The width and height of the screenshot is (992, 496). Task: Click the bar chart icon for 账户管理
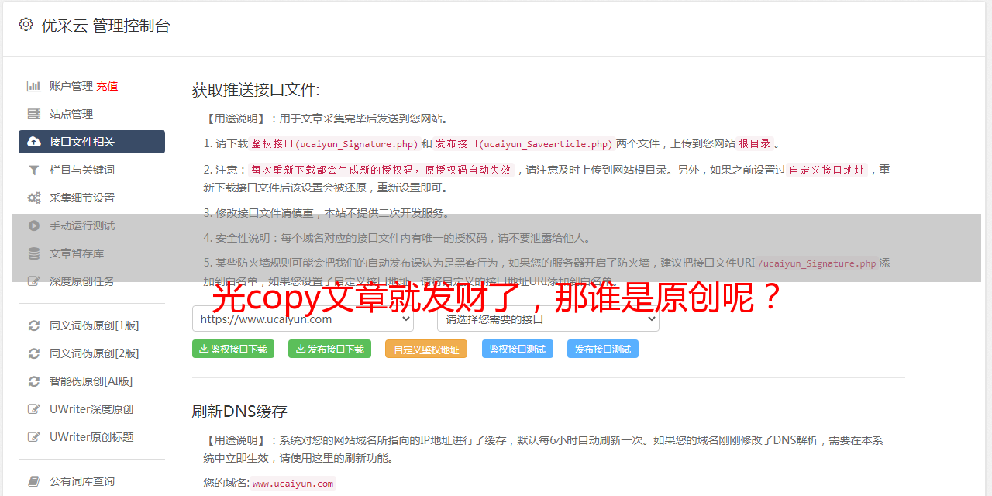coord(34,86)
